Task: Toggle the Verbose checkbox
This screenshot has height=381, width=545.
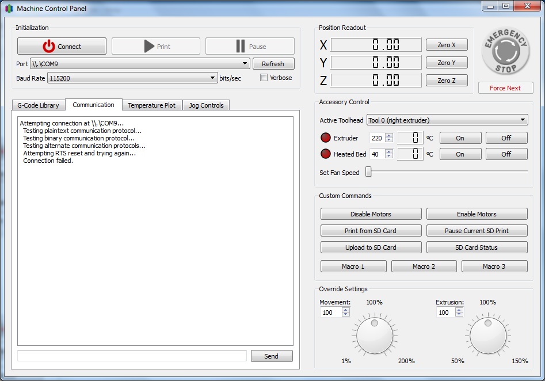Action: pos(264,78)
